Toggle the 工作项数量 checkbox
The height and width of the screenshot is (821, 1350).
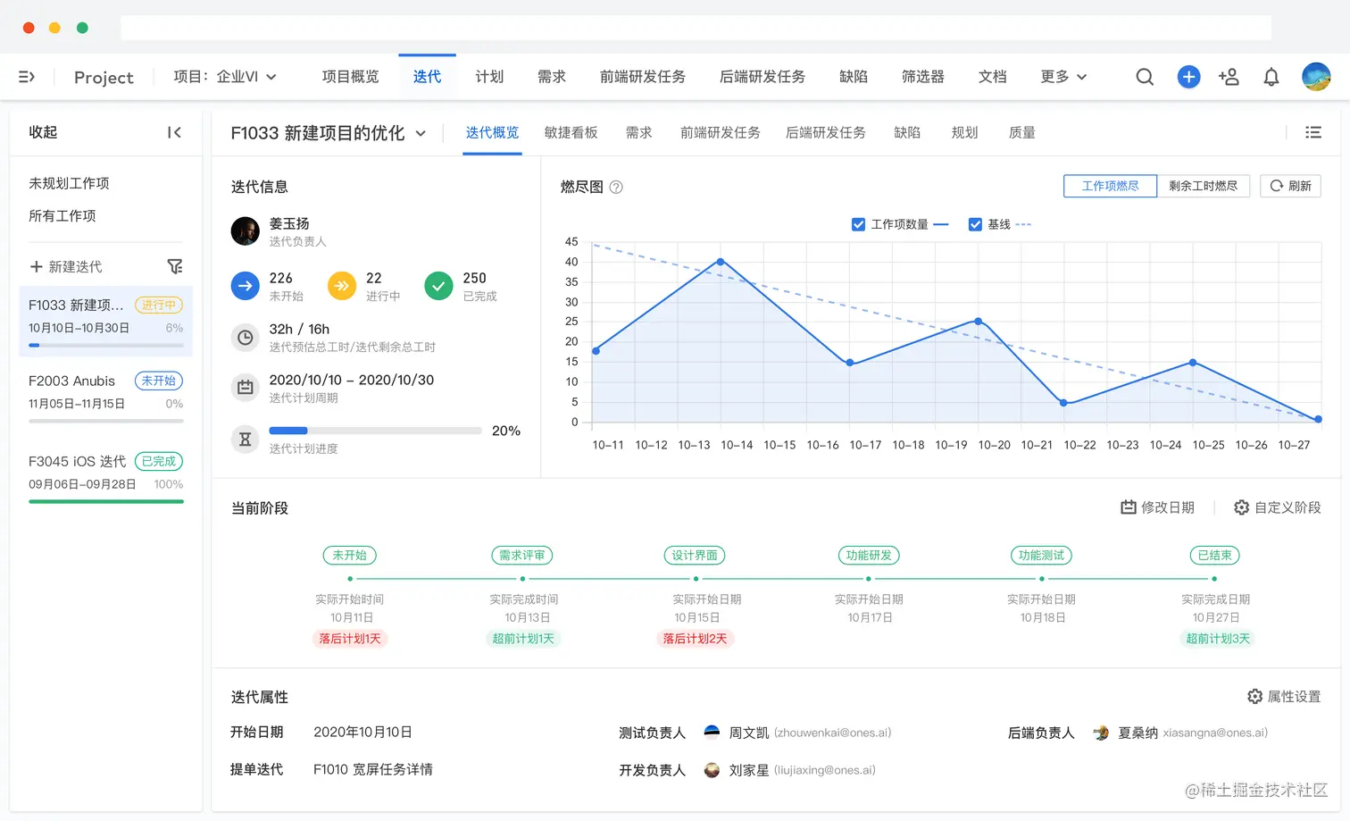point(858,224)
